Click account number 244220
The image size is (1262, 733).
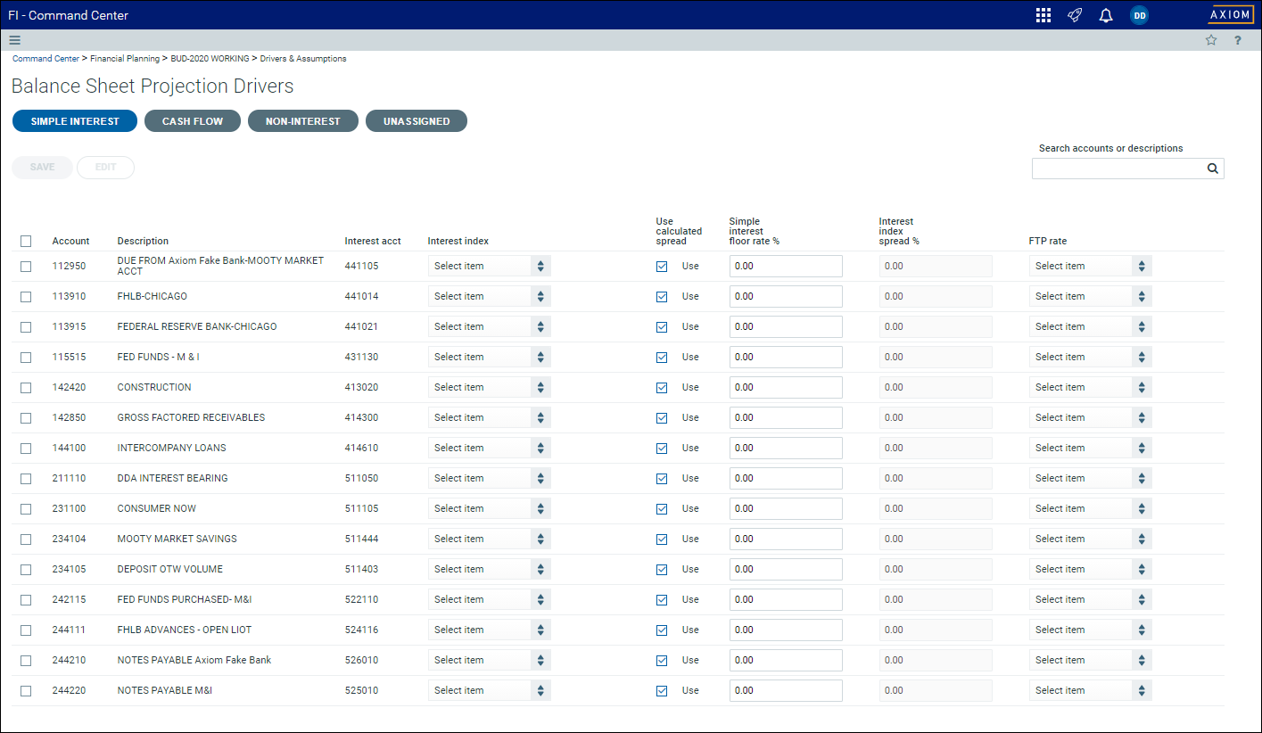pos(69,690)
